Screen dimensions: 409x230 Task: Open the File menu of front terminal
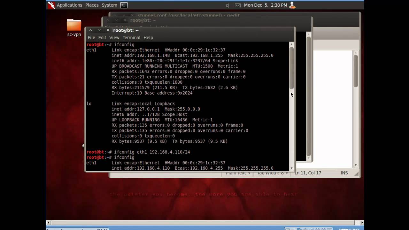pyautogui.click(x=91, y=37)
